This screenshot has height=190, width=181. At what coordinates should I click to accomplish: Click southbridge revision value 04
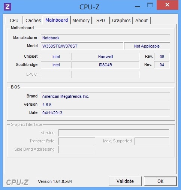162,65
